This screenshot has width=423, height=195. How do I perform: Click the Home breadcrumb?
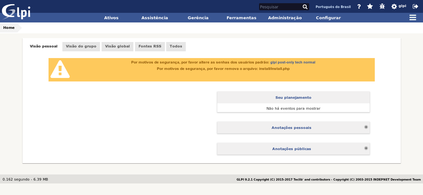[9, 28]
